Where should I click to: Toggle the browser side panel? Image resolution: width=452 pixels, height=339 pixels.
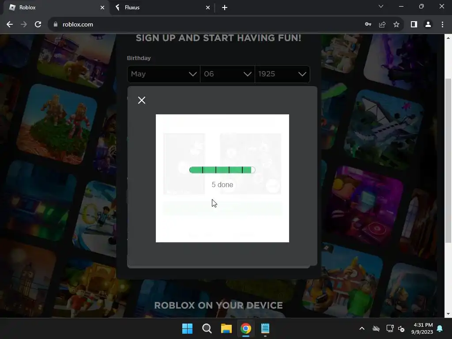[414, 25]
